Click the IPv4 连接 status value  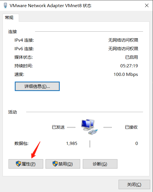point(123,40)
